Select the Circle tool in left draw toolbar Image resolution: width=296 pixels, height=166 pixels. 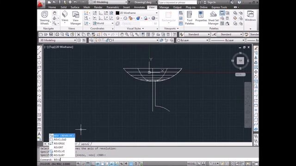[x=39, y=77]
